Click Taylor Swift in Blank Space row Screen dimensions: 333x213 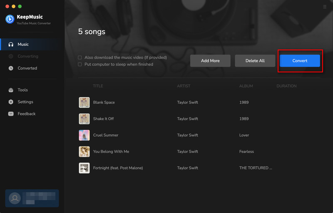(188, 102)
